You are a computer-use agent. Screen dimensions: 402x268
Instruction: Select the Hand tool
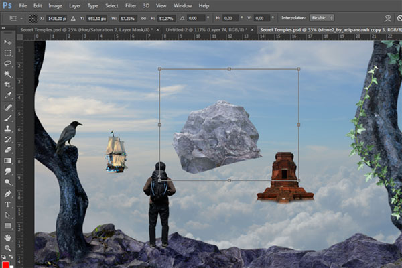point(8,237)
